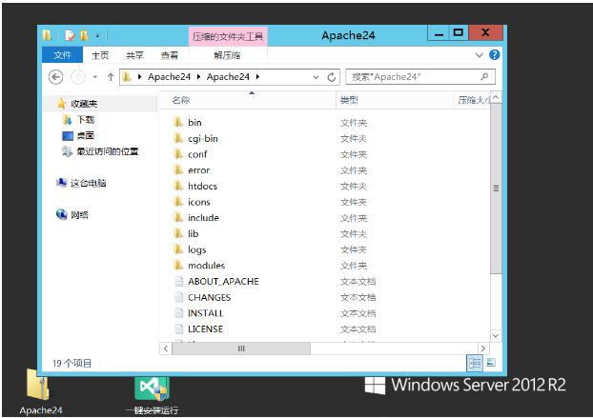Click the first Apache24 breadcrumb segment
Image resolution: width=593 pixels, height=418 pixels.
[169, 77]
